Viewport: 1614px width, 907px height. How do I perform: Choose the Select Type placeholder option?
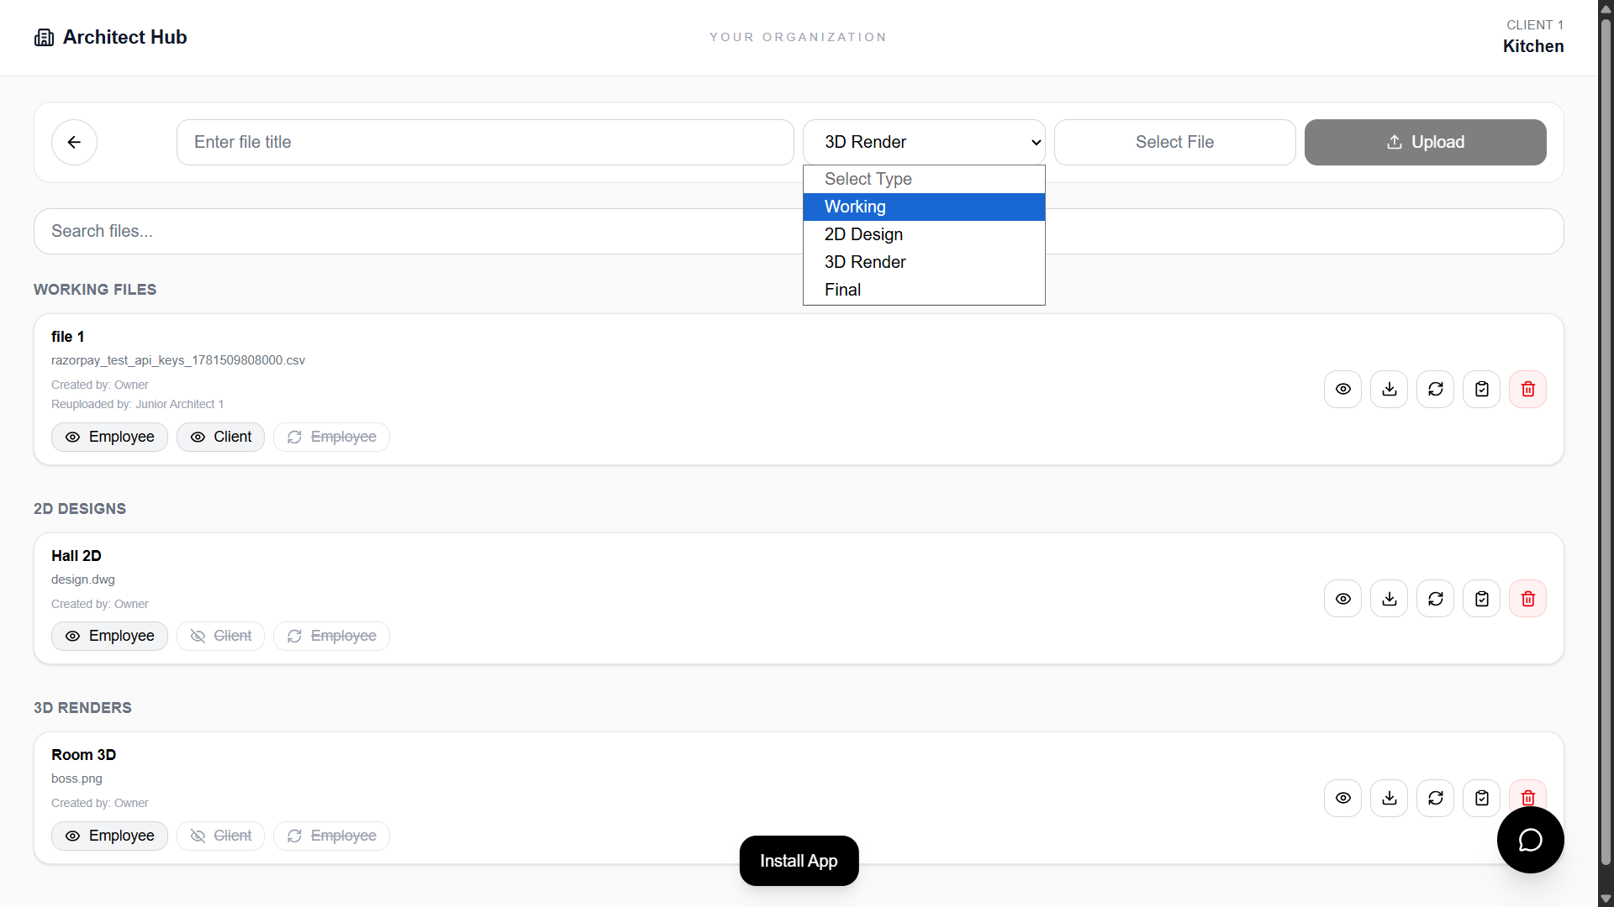924,179
